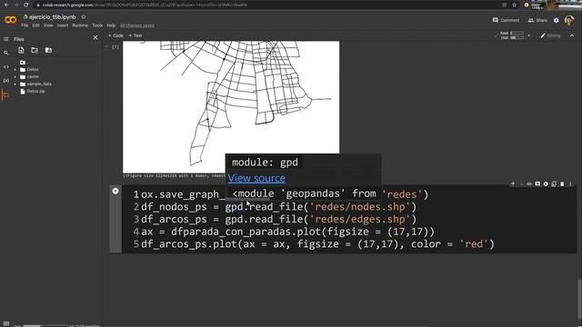Open the RAM and Disk runtime dropdown
The height and width of the screenshot is (327, 582).
528,35
